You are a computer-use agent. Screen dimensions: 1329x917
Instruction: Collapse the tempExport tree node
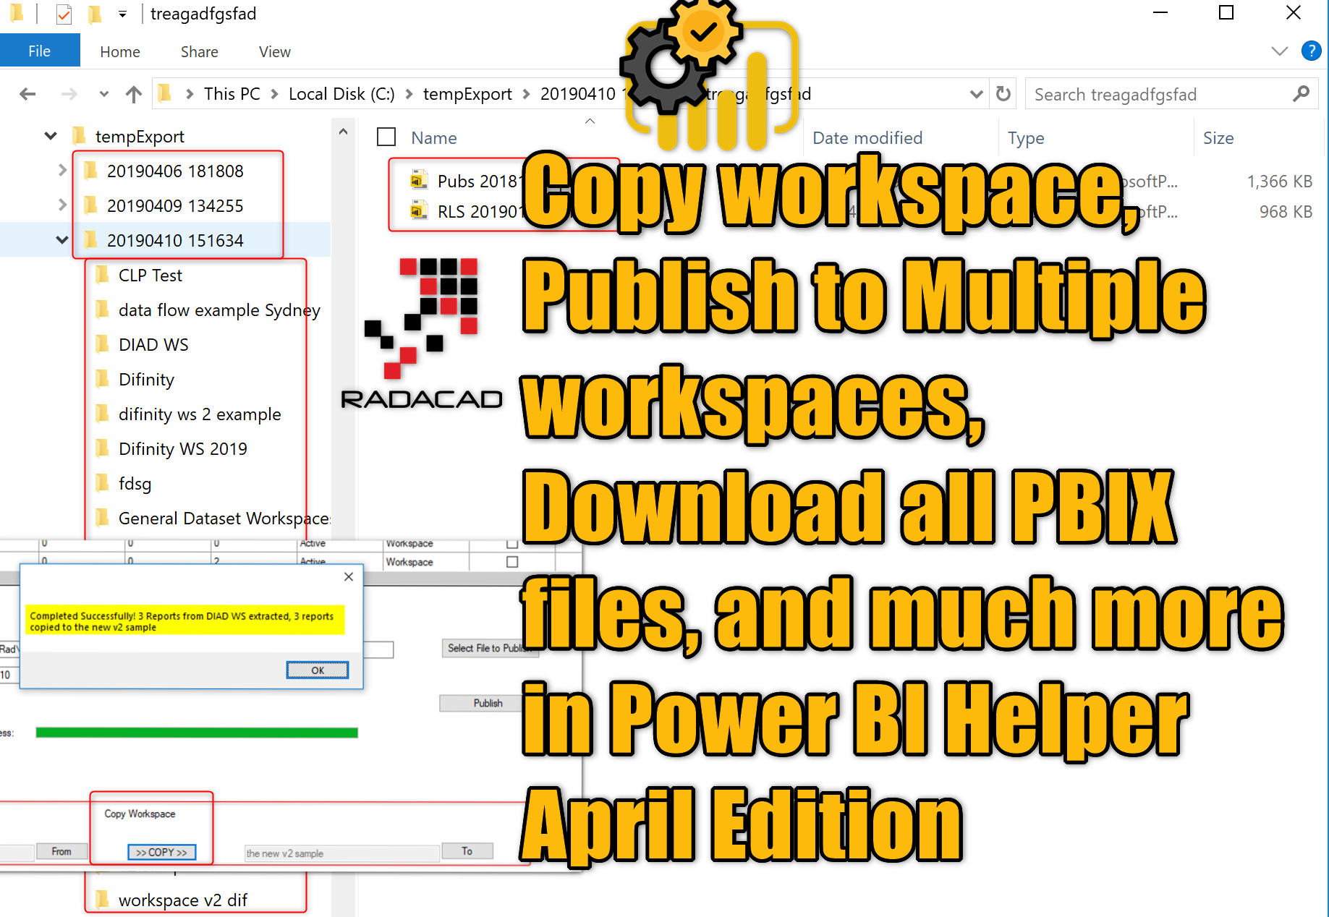coord(51,136)
